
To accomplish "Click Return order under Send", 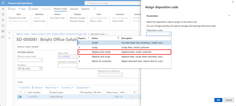I will (x=96, y=21).
